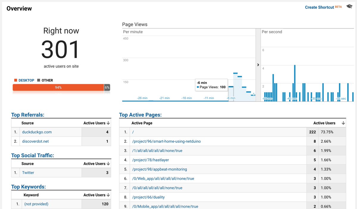357x209 pixels.
Task: Open the /project/78/hastlayer page link
Action: 151,160
